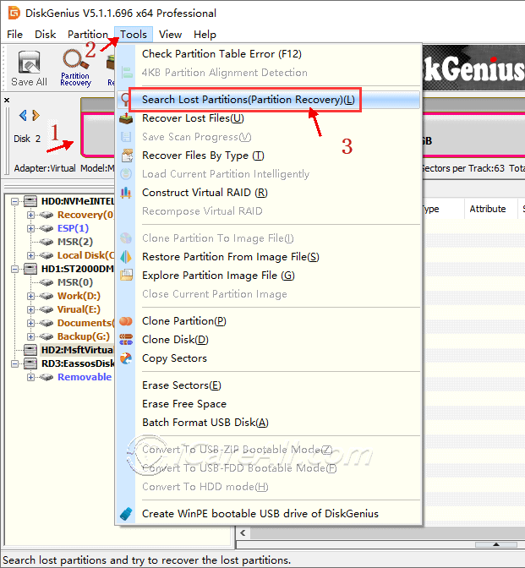Expand the Documents partition node
Image resolution: width=525 pixels, height=568 pixels.
coord(30,323)
